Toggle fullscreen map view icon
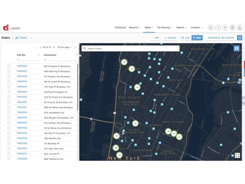The height and width of the screenshot is (184, 245). point(237,155)
